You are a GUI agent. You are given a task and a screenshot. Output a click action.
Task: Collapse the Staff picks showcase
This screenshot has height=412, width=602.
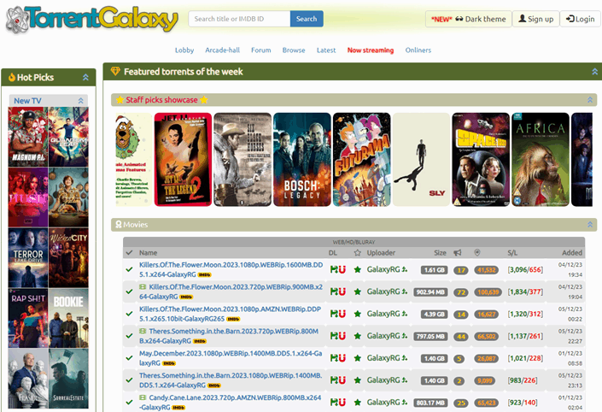pyautogui.click(x=590, y=100)
